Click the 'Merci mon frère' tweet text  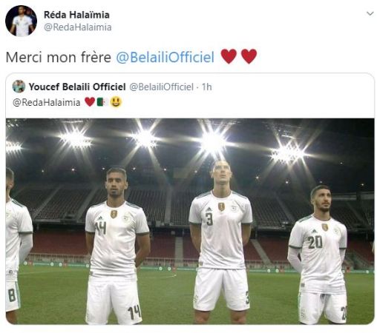tap(59, 57)
